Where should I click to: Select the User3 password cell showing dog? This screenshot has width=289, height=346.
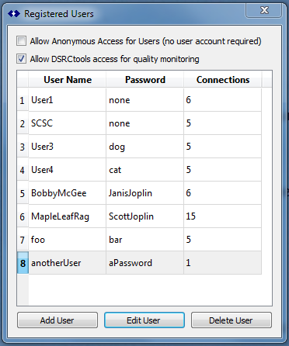[145, 147]
